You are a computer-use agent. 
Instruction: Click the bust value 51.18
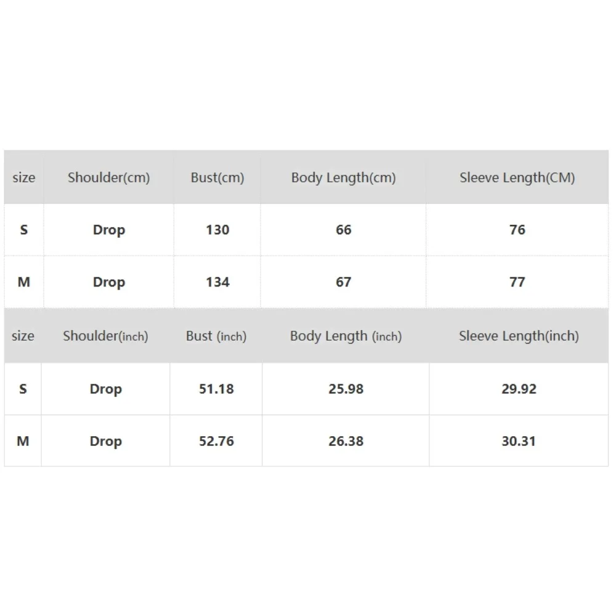(216, 389)
